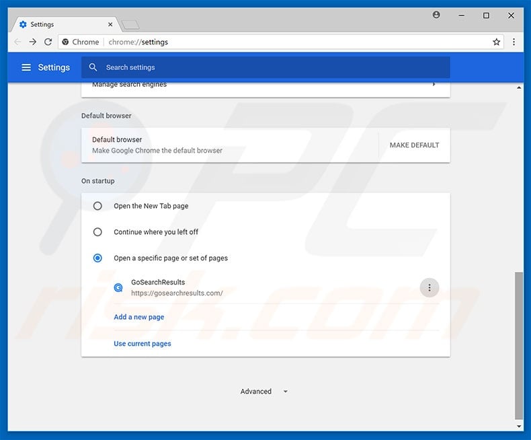Select Open the New Tab page

click(97, 206)
